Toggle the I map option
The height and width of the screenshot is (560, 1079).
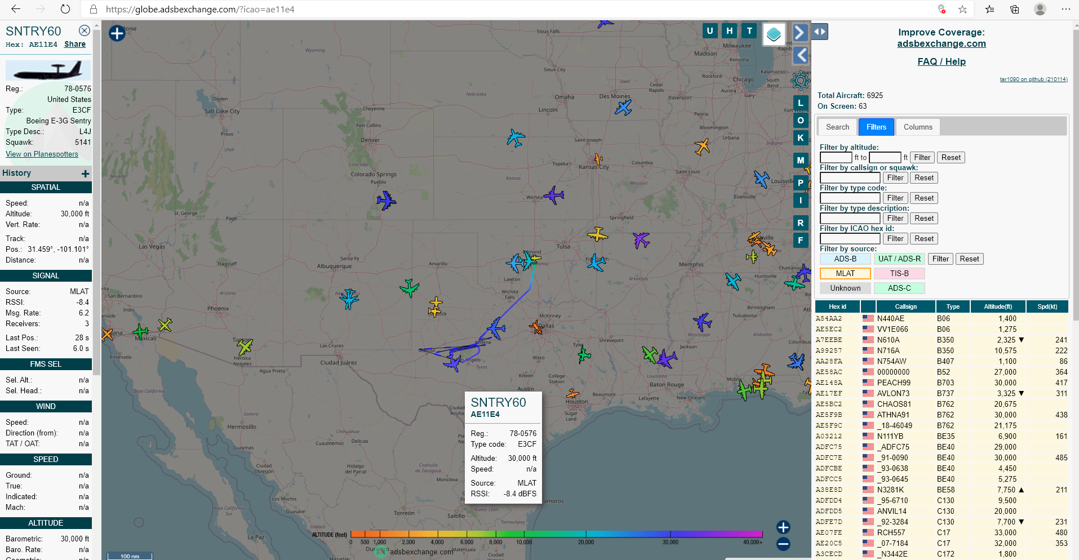[801, 200]
